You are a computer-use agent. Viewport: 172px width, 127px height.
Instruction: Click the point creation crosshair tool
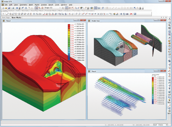pyautogui.click(x=3, y=14)
